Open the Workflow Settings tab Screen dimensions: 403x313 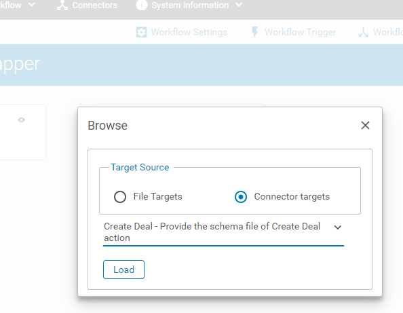tap(182, 33)
